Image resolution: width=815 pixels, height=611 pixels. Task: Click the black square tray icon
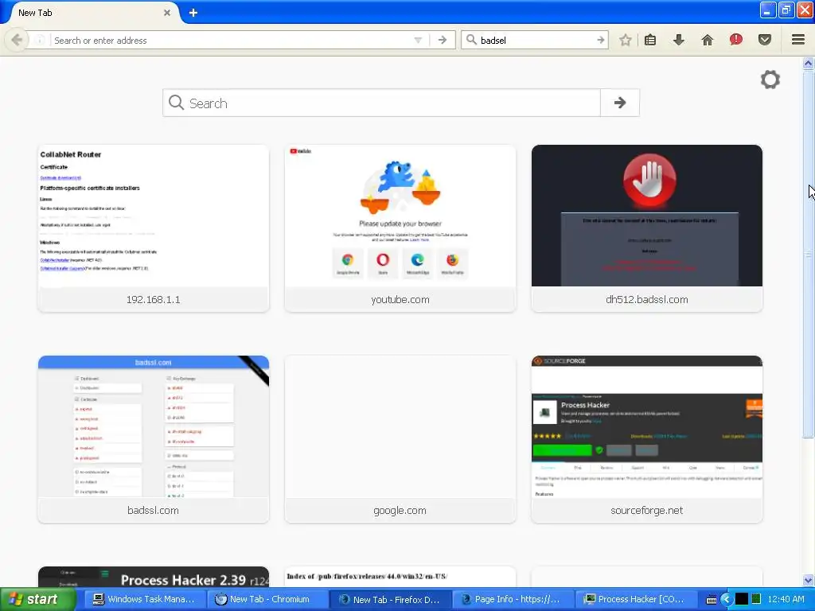point(741,599)
